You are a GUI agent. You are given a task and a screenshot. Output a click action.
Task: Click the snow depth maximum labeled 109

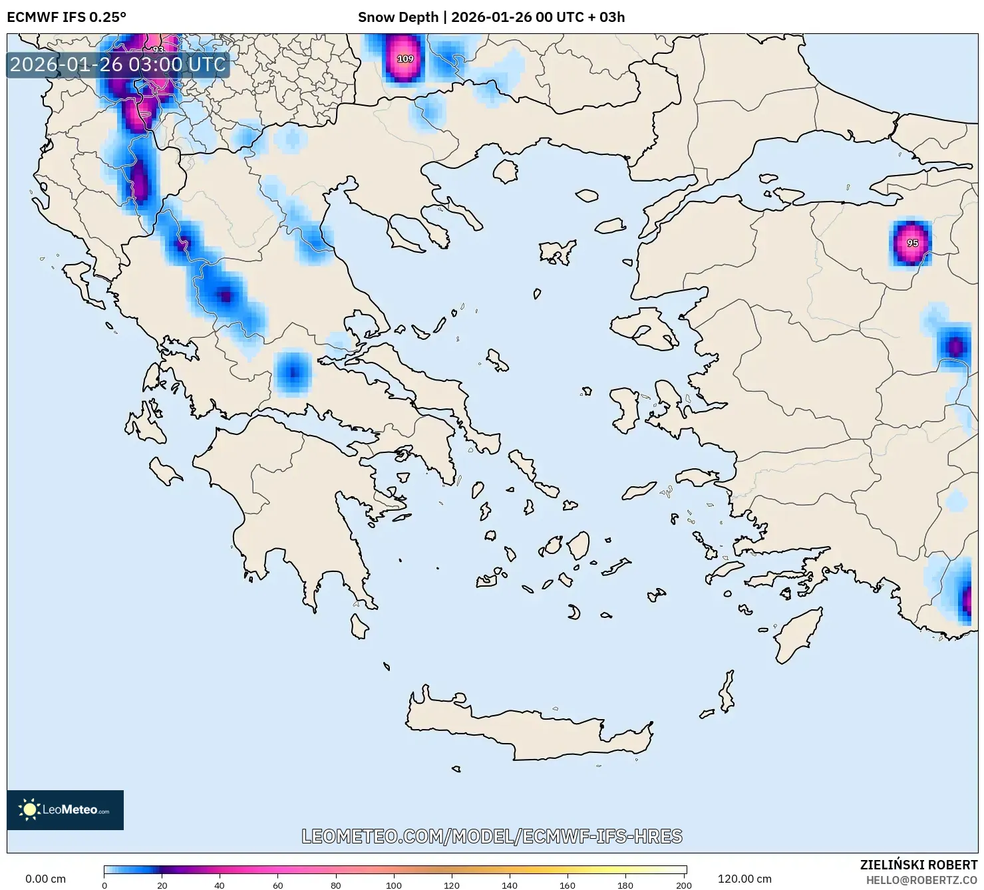pyautogui.click(x=406, y=59)
